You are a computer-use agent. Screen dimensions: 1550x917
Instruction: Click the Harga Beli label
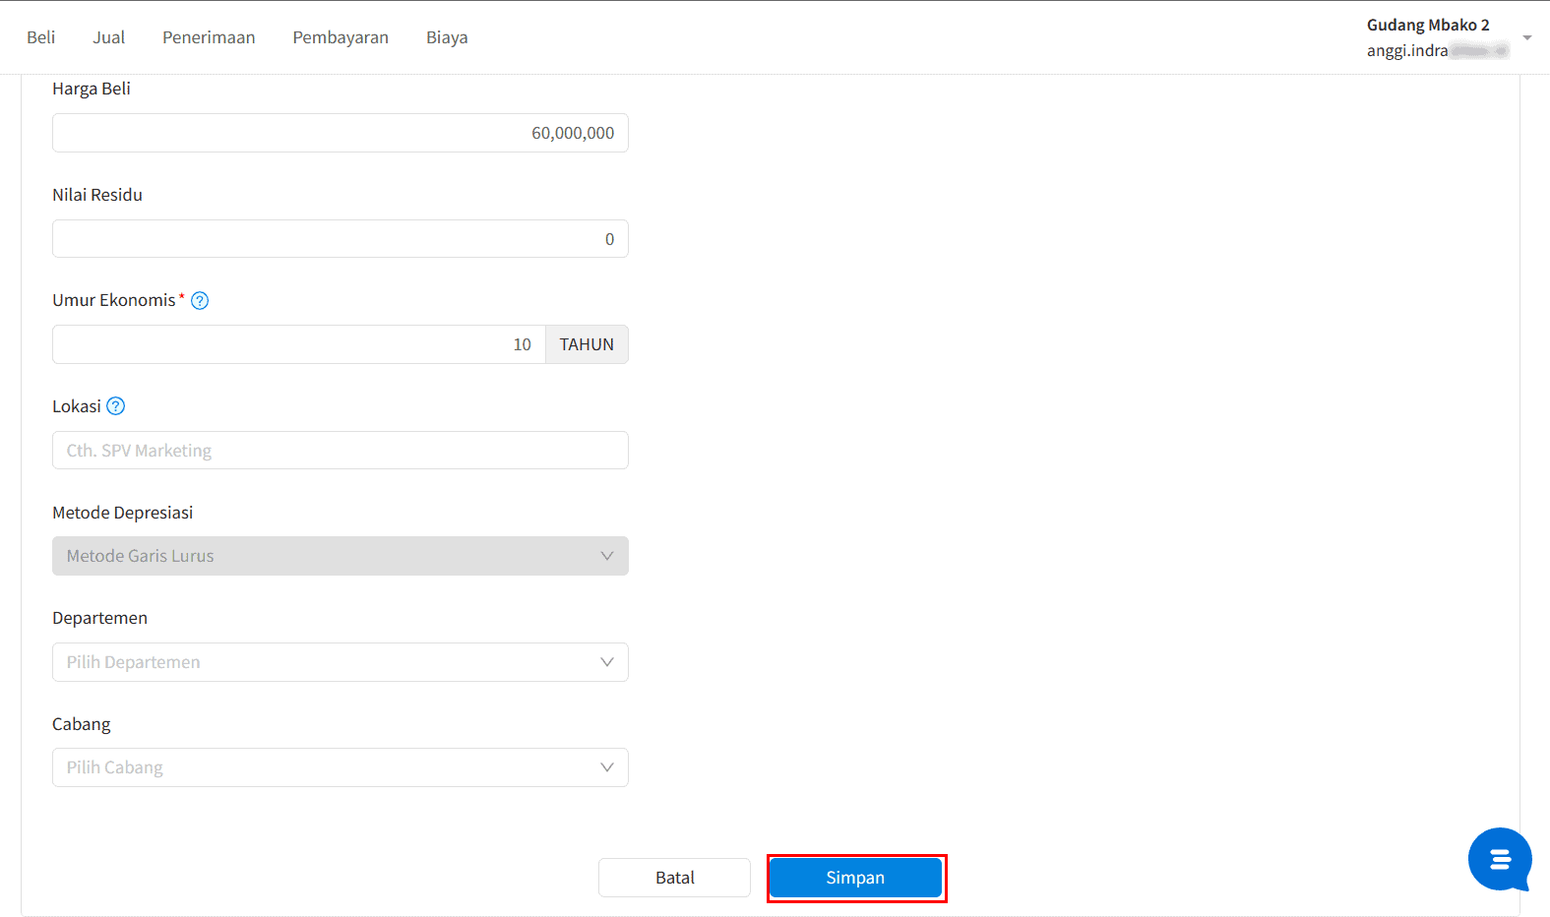click(92, 89)
